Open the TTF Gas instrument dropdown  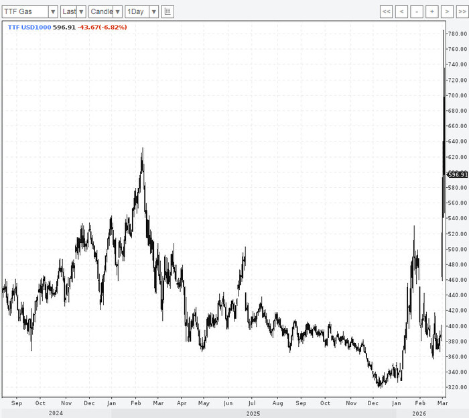pyautogui.click(x=29, y=11)
